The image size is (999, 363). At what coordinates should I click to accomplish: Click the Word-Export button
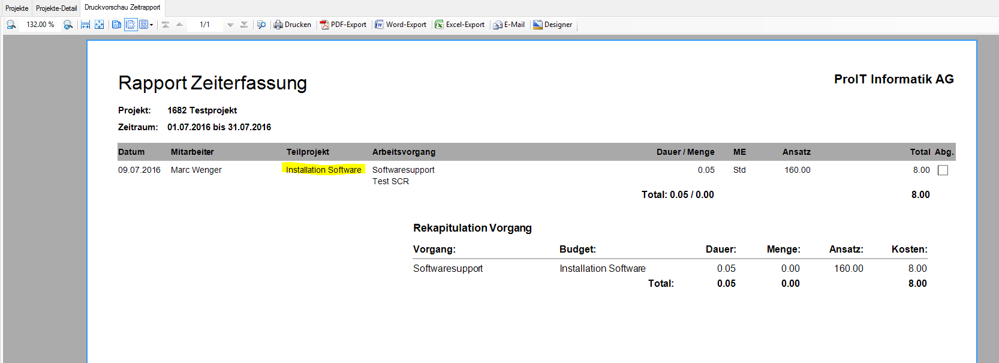click(x=401, y=25)
